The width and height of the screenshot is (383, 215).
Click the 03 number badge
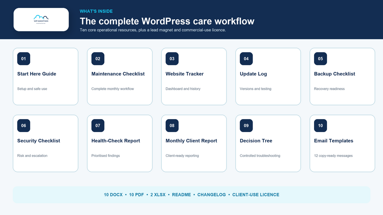point(172,59)
